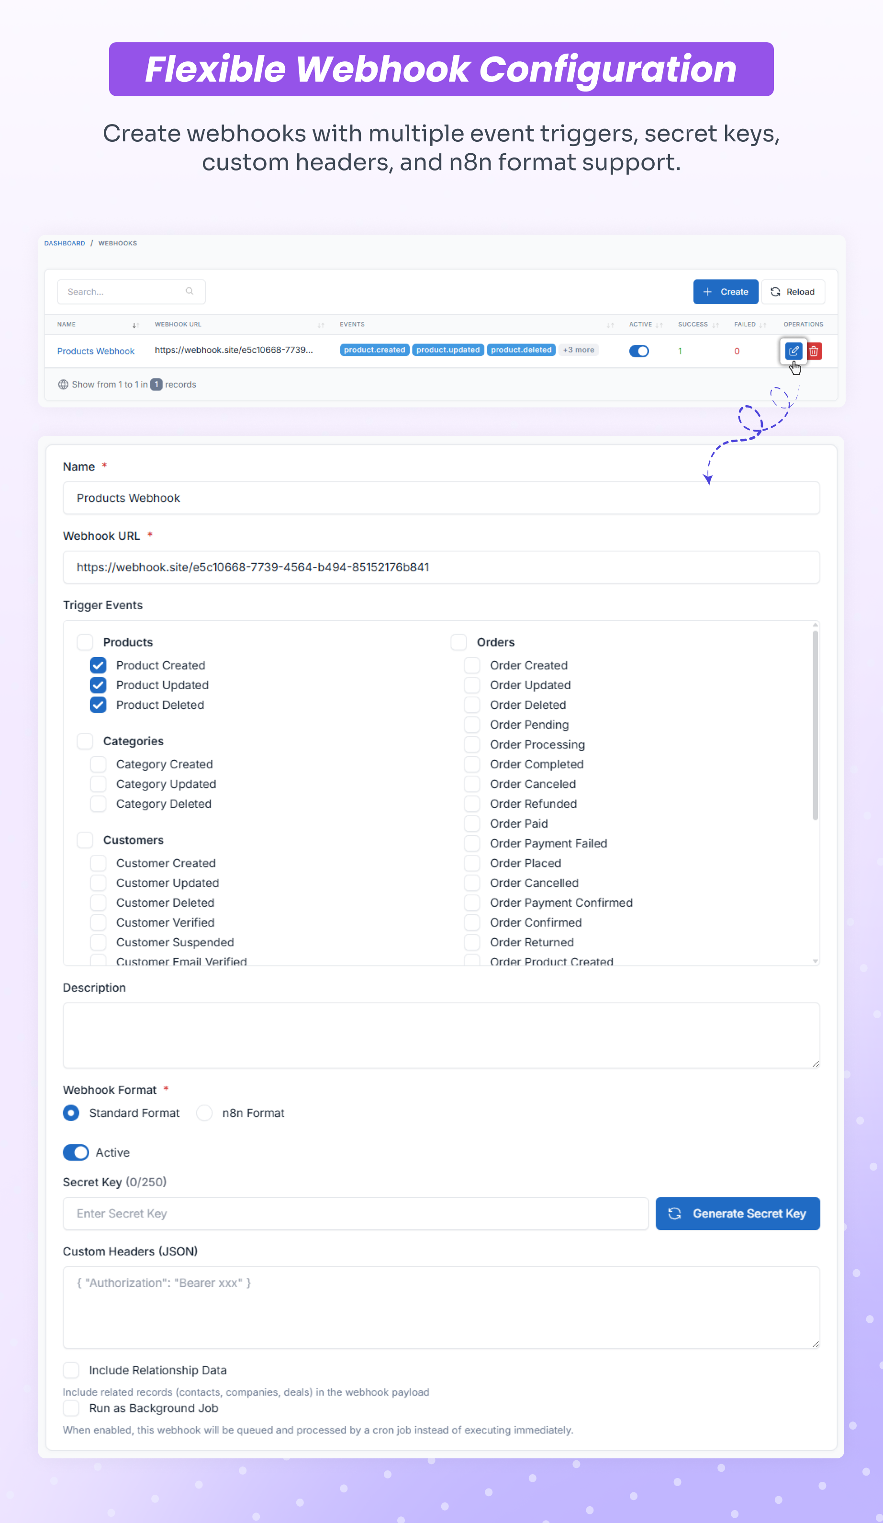
Task: Disable the Active toggle in the webhook row
Action: (638, 351)
